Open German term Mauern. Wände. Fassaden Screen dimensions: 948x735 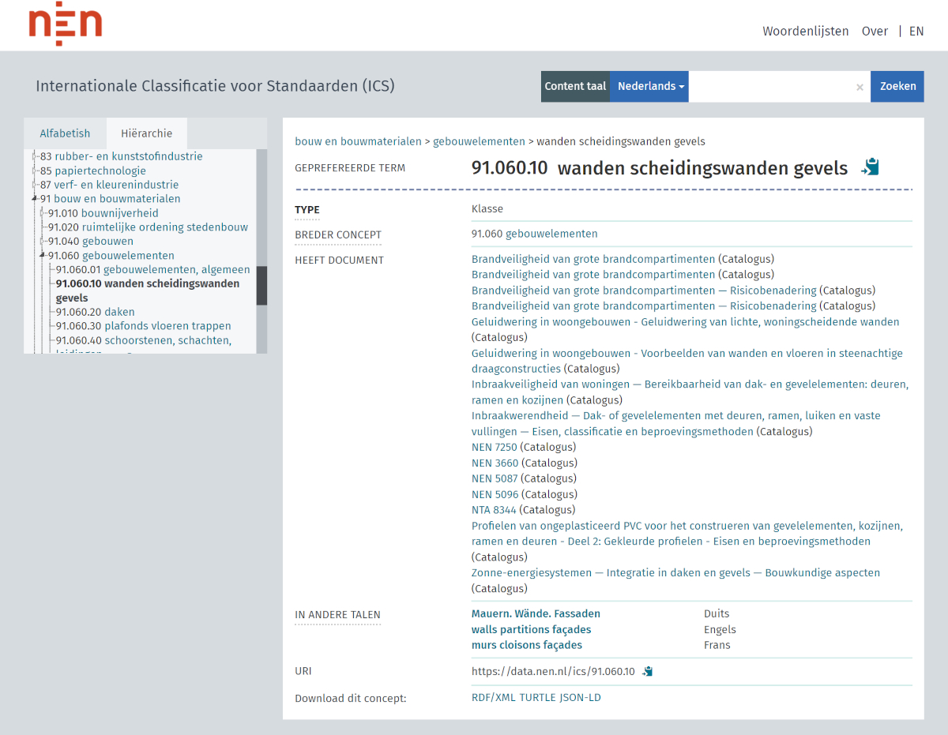536,613
